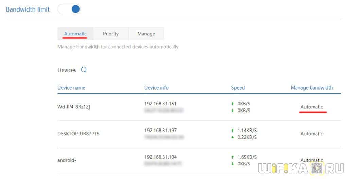Click Automatic setting for DESKTOP-UR87PT5
Image resolution: width=348 pixels, height=179 pixels.
tap(312, 134)
